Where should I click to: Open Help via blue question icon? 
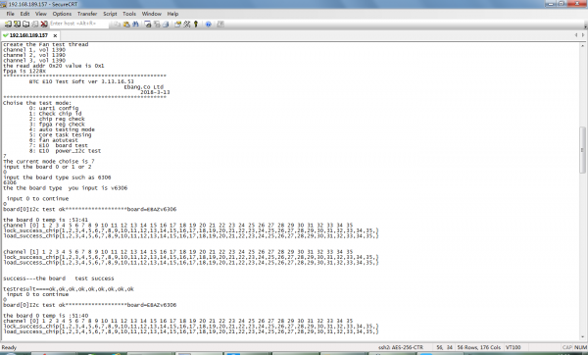click(x=208, y=24)
